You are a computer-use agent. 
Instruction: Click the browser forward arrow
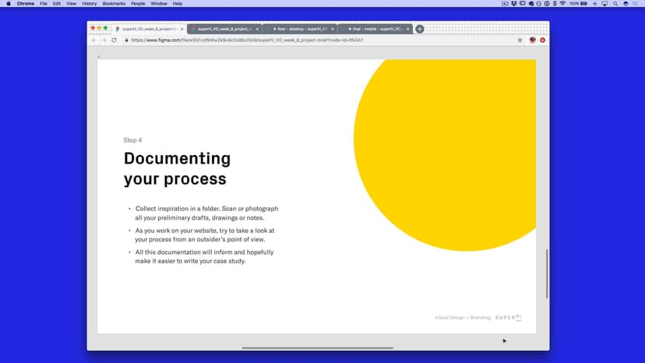pyautogui.click(x=104, y=41)
